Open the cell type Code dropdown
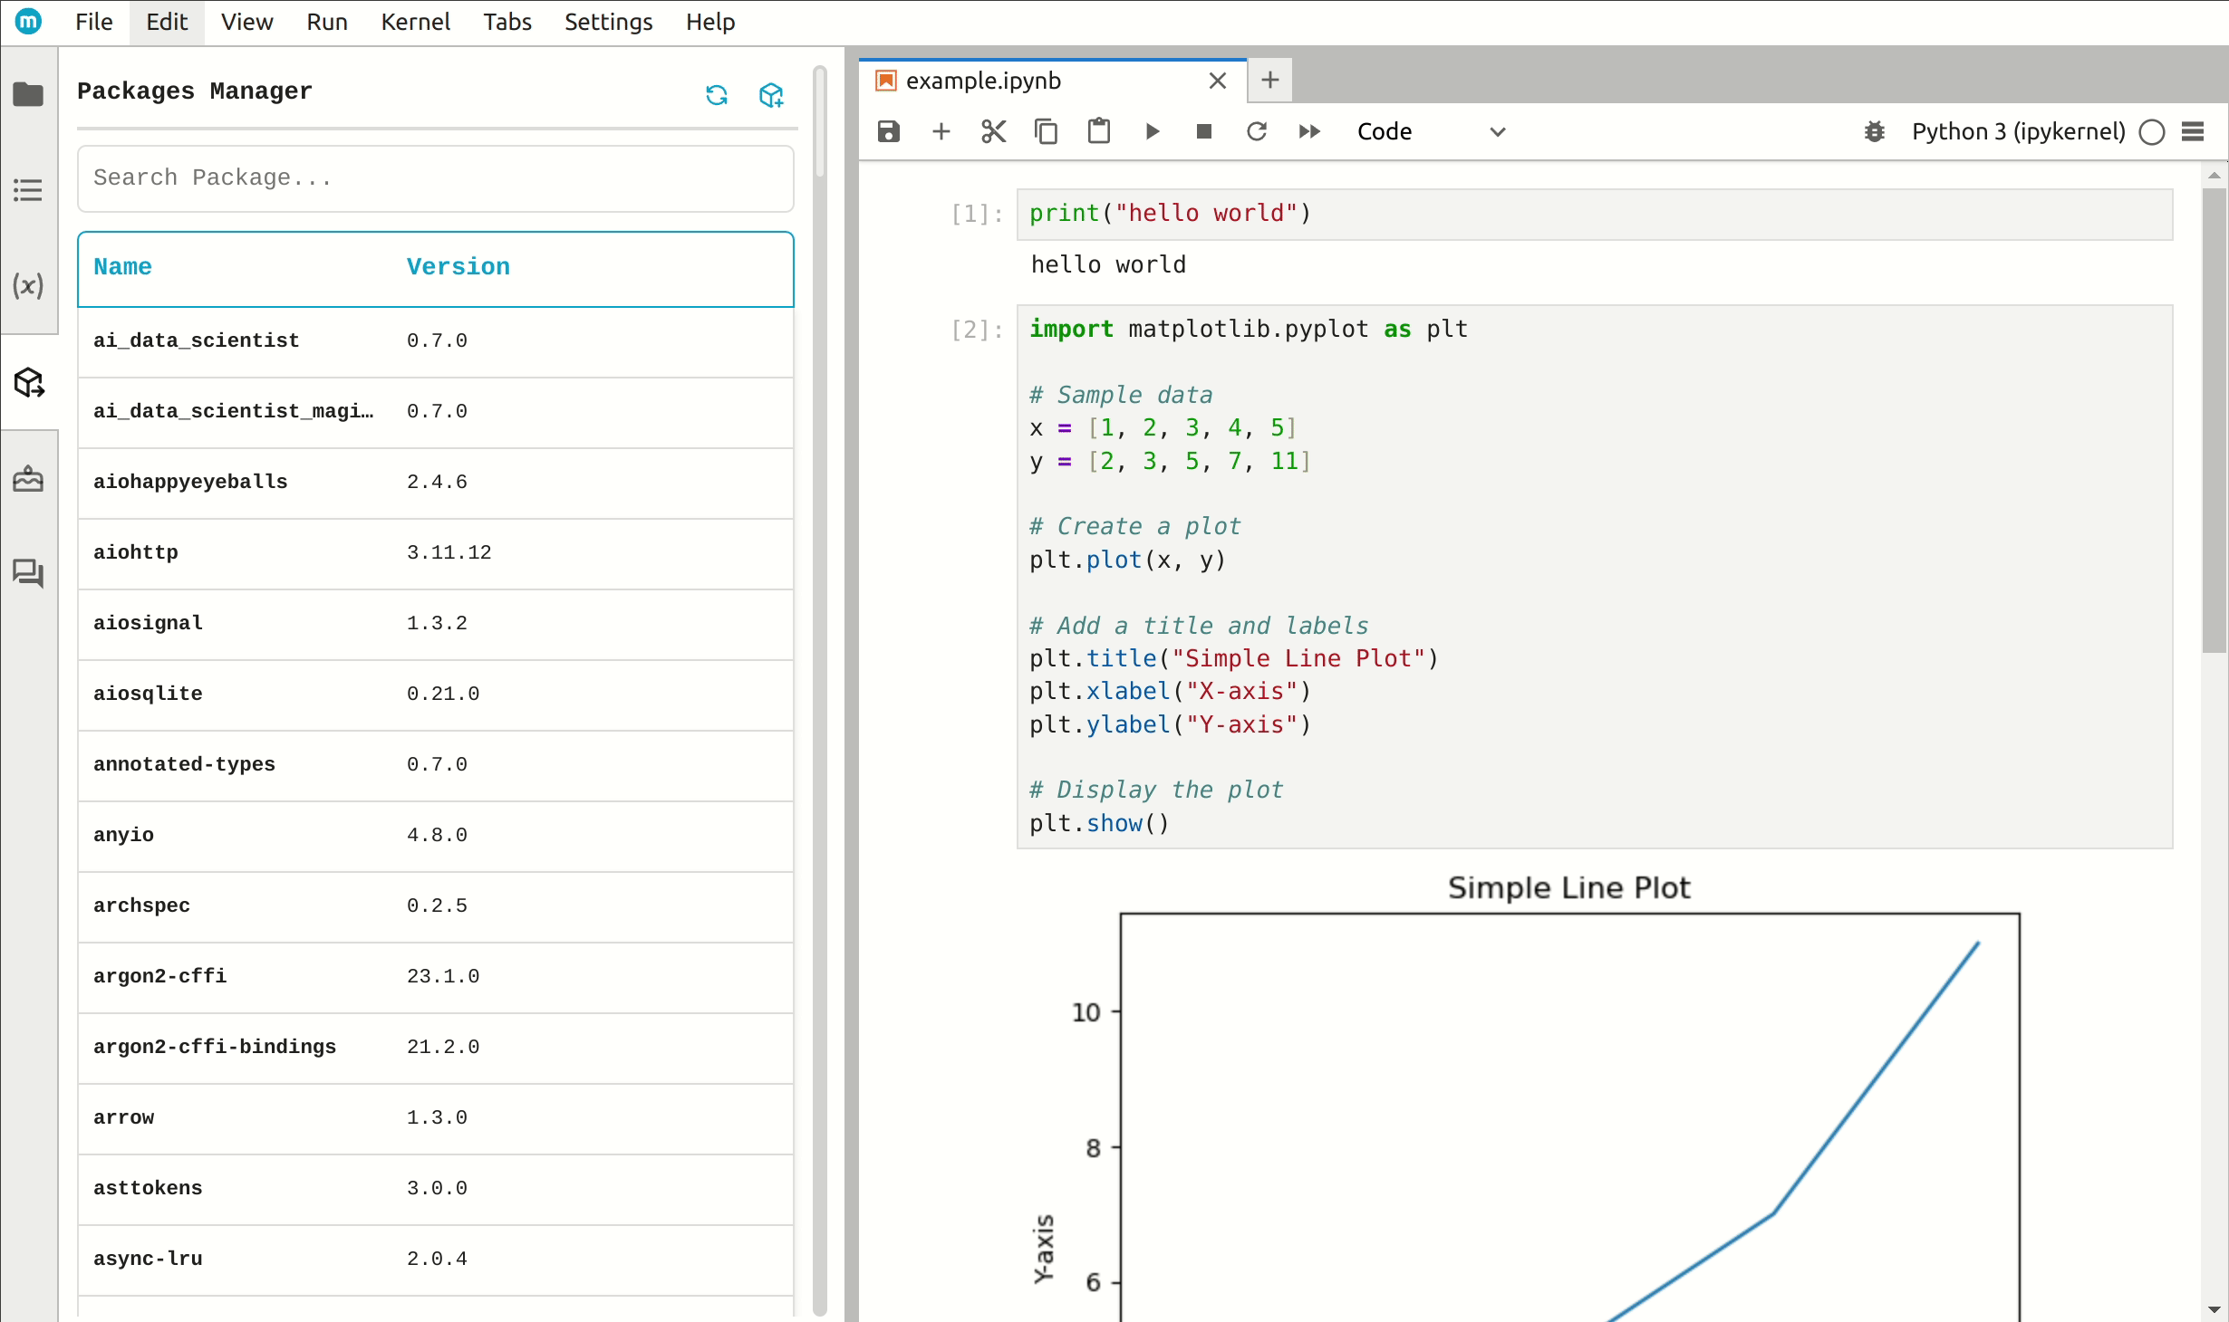The image size is (2229, 1322). tap(1432, 131)
